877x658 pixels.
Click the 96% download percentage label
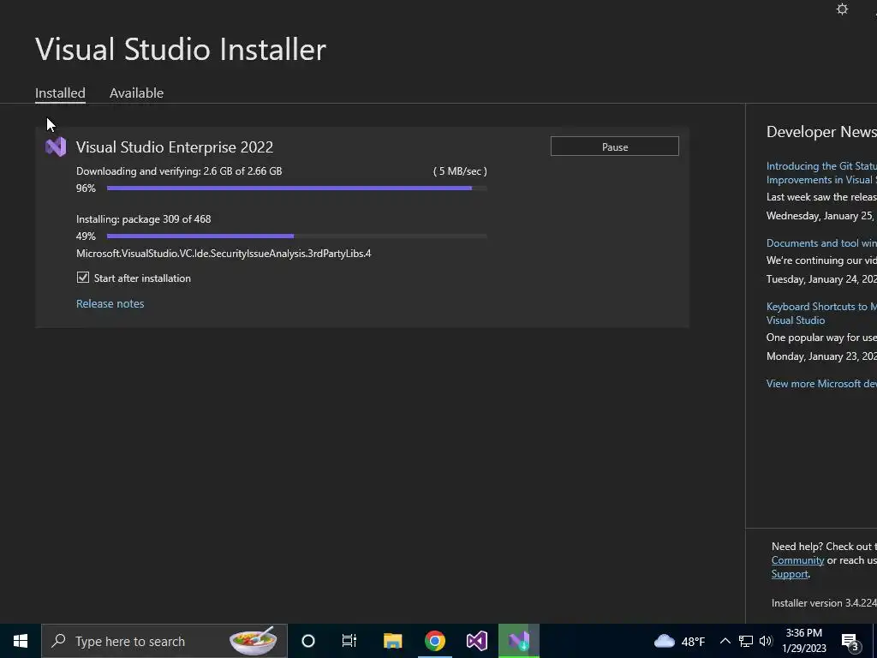point(87,188)
